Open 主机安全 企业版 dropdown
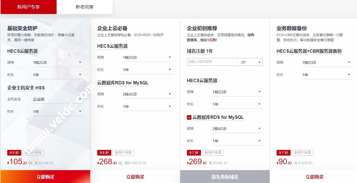 pyautogui.click(x=58, y=99)
